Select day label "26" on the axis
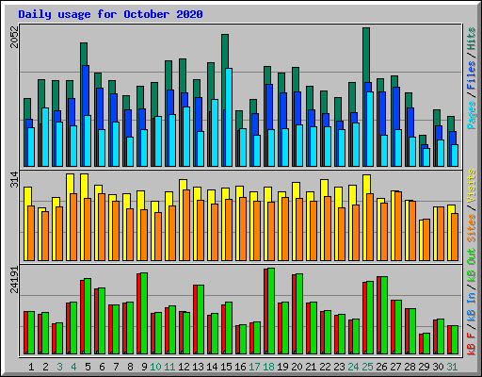Viewport: 482px width, 377px height. tap(381, 367)
